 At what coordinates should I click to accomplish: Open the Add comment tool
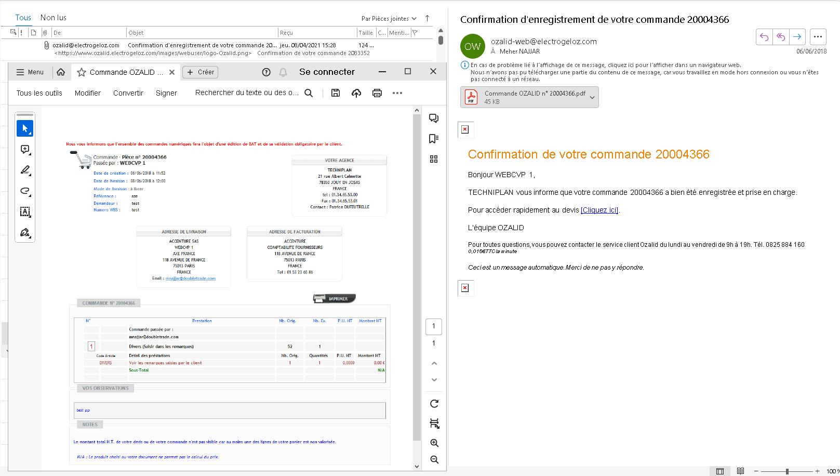point(24,150)
